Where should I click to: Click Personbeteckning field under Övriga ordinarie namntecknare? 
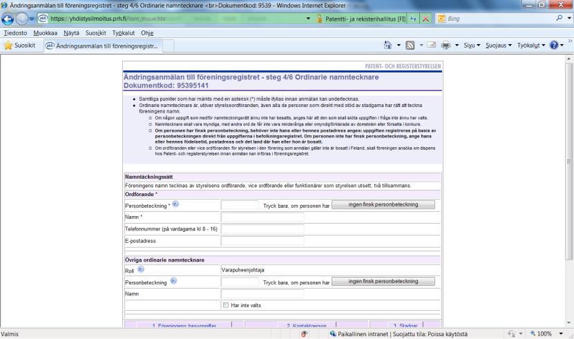(x=240, y=282)
